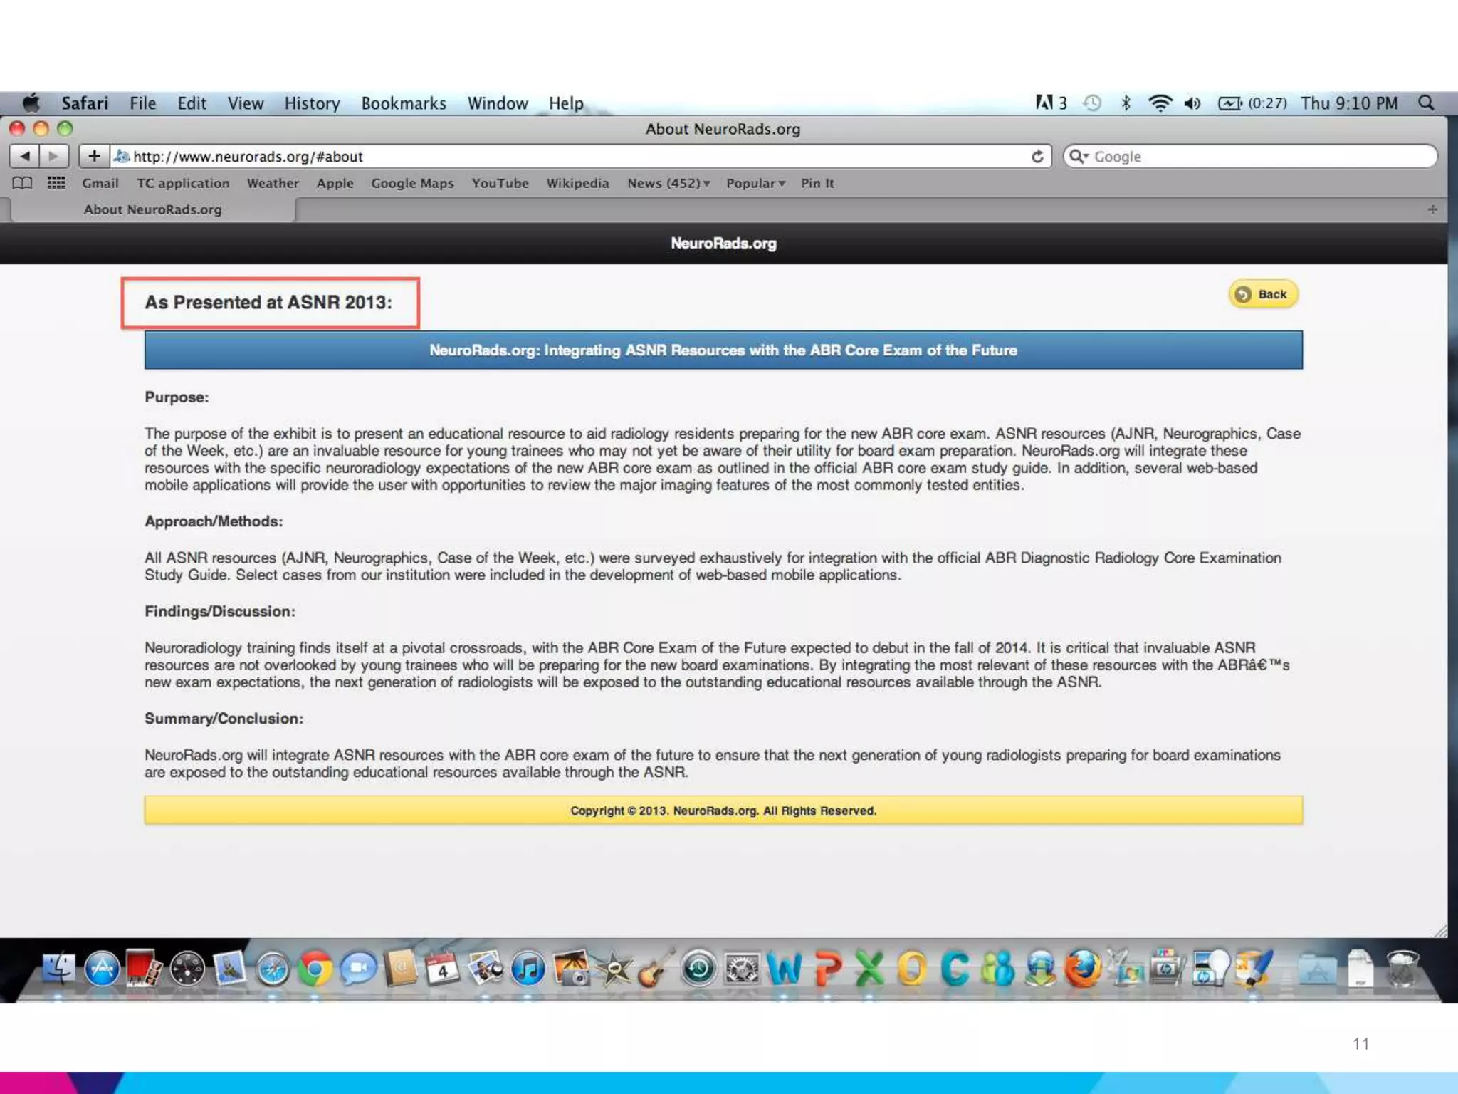
Task: Open the Bookmarks menu
Action: click(x=403, y=103)
